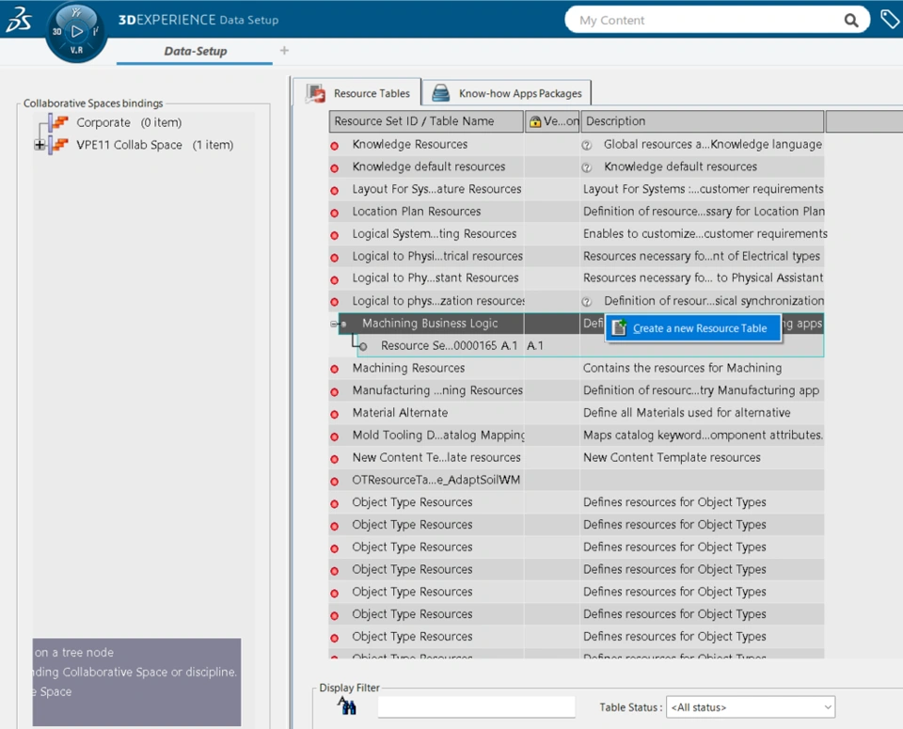Open the tag icon in header
The image size is (903, 729).
[x=890, y=19]
